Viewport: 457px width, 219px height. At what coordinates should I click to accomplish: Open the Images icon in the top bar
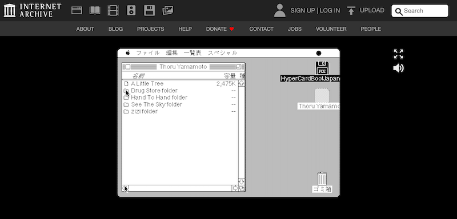click(x=167, y=10)
